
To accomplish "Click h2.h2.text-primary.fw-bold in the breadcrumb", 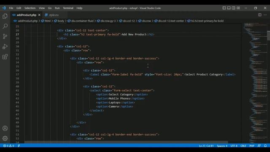I will point(207,21).
